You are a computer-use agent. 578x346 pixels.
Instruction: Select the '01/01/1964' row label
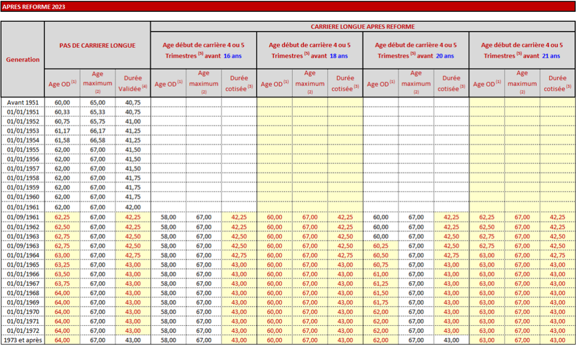(x=23, y=255)
